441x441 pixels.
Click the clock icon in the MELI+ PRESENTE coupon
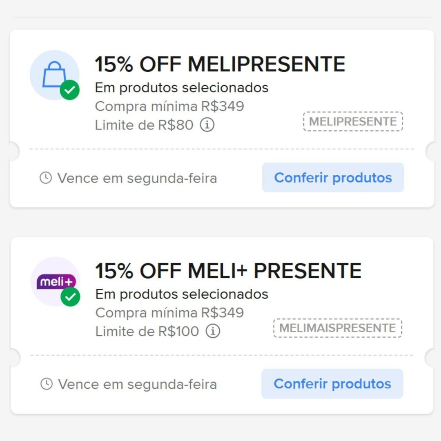click(47, 384)
